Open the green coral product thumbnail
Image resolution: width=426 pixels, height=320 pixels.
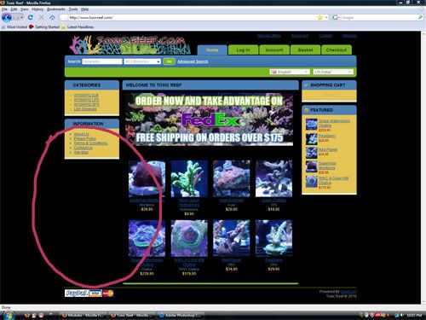click(189, 178)
